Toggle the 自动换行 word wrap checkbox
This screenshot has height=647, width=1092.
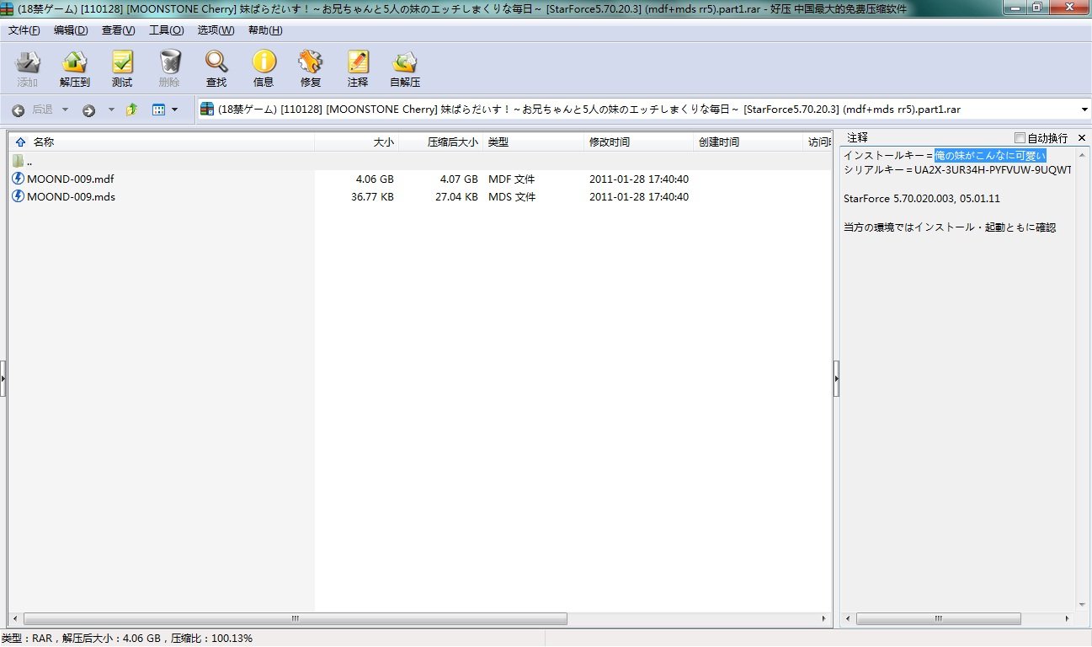(1020, 138)
